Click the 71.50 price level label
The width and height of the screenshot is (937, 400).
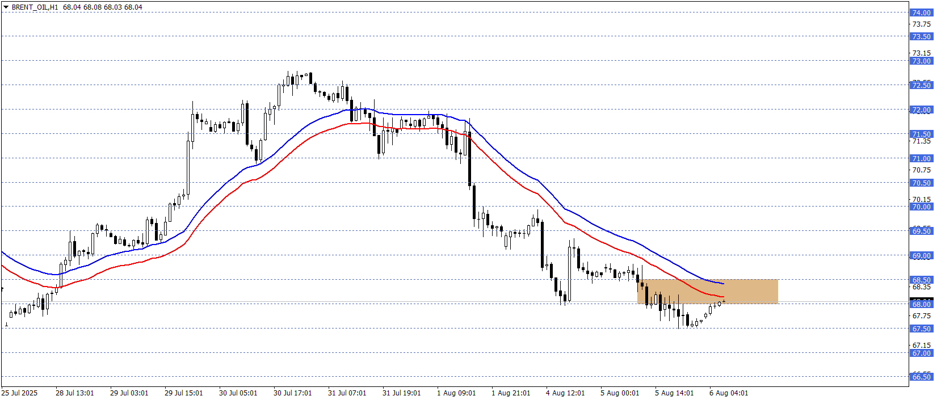[921, 134]
